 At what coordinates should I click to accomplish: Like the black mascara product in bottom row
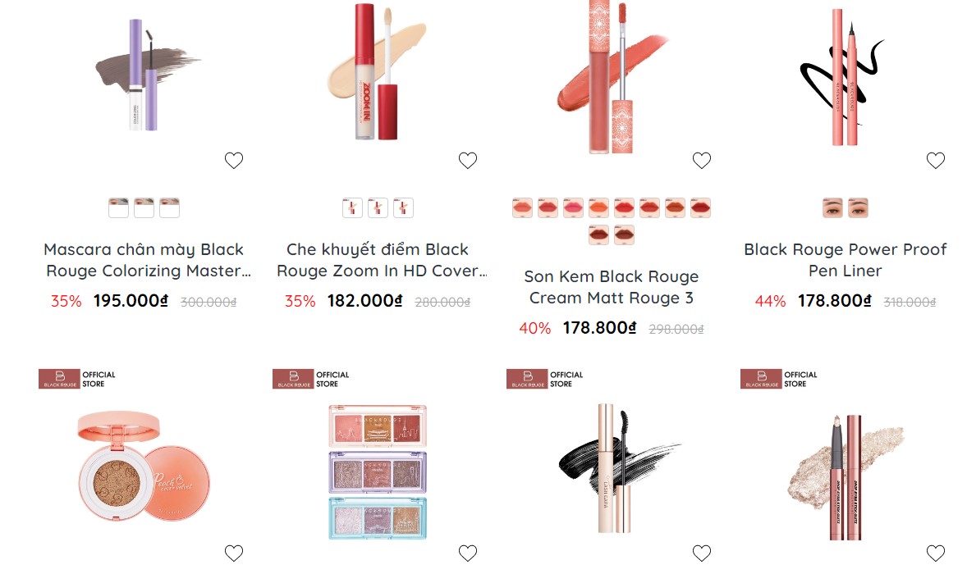pyautogui.click(x=701, y=553)
